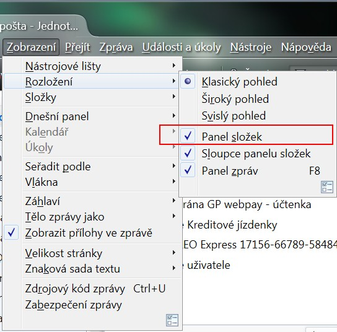This screenshot has height=332, width=337.
Task: Open the Přejít menu
Action: coord(77,47)
